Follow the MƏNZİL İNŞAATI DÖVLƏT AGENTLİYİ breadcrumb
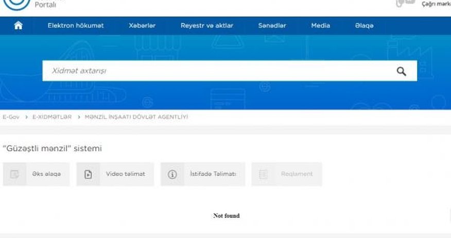 pyautogui.click(x=136, y=117)
